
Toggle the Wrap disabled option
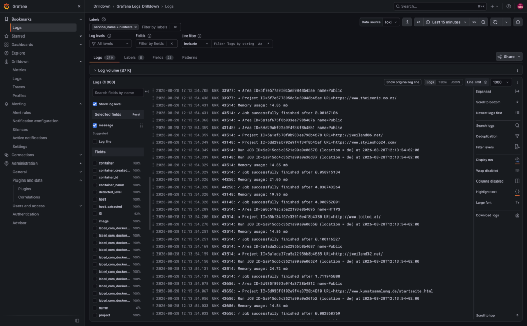[x=517, y=171]
